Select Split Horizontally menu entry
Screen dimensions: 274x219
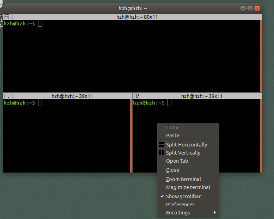pos(188,145)
